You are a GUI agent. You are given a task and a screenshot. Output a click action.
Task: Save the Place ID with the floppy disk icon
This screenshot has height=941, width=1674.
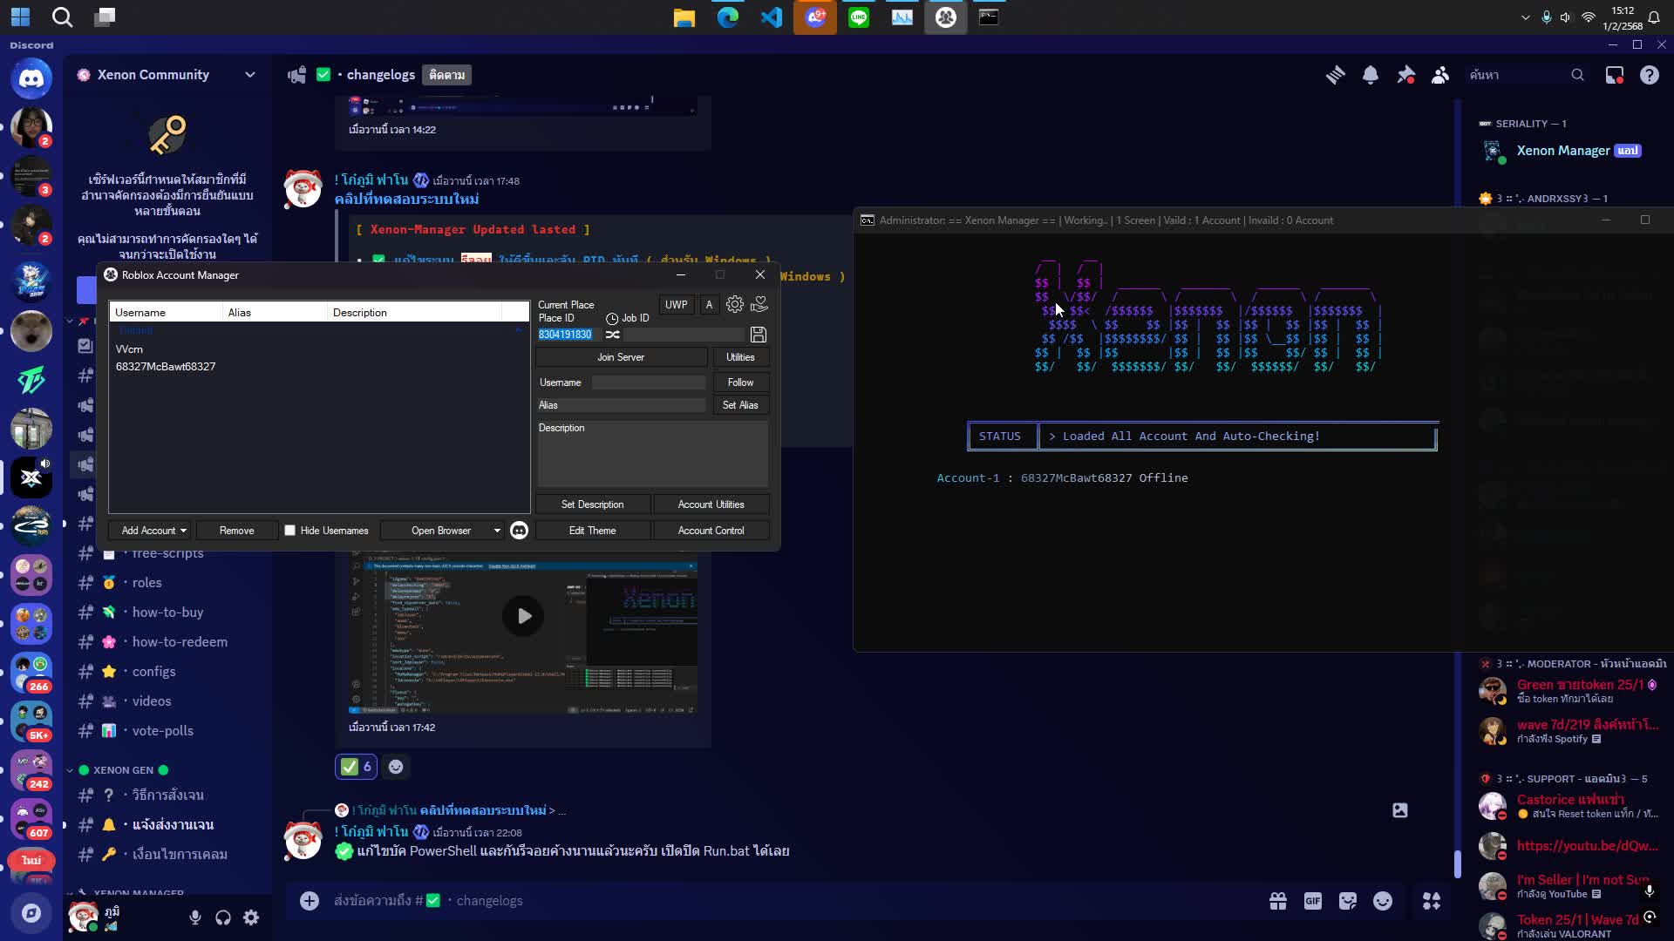click(758, 335)
